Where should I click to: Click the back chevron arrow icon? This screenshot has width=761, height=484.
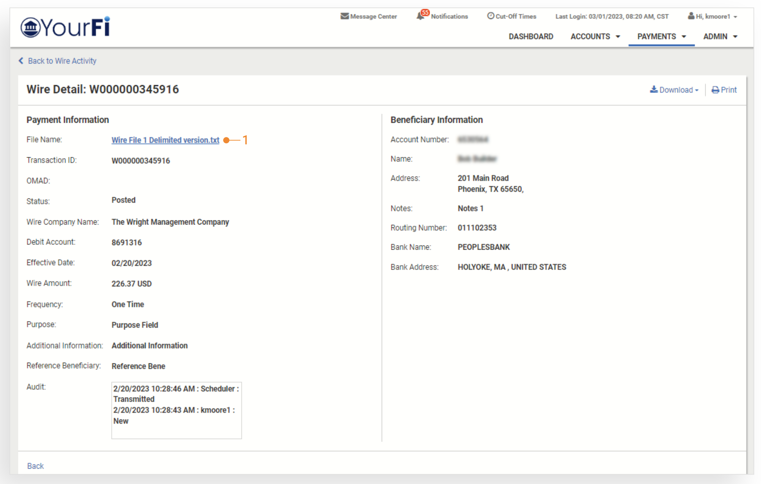click(x=21, y=61)
